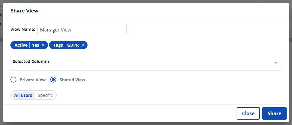Image resolution: width=292 pixels, height=125 pixels.
Task: Select the Private View radio button
Action: point(13,80)
